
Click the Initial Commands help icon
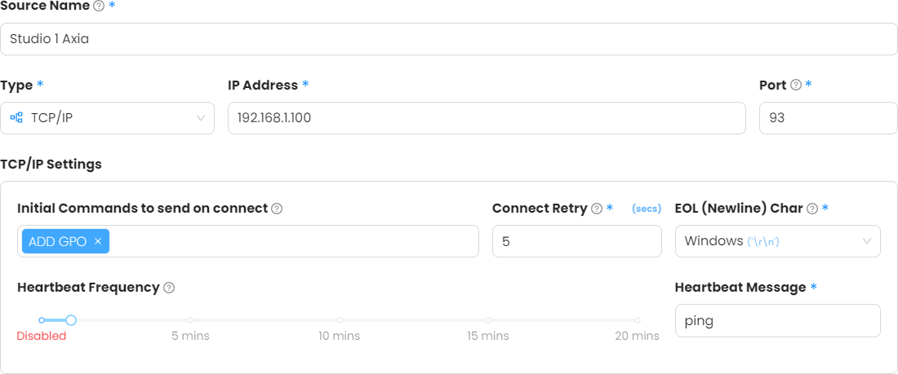277,209
